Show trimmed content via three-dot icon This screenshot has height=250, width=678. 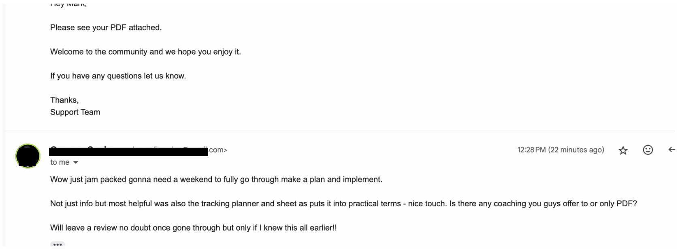pos(58,244)
